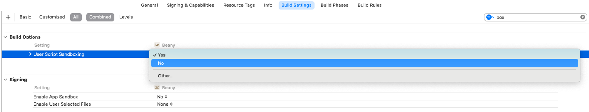Open the search filter options icon
This screenshot has height=112, width=589.
coord(490,17)
